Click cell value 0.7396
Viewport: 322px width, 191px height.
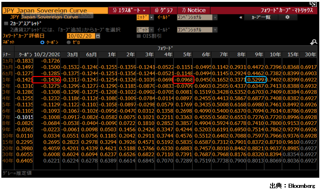[274, 67]
